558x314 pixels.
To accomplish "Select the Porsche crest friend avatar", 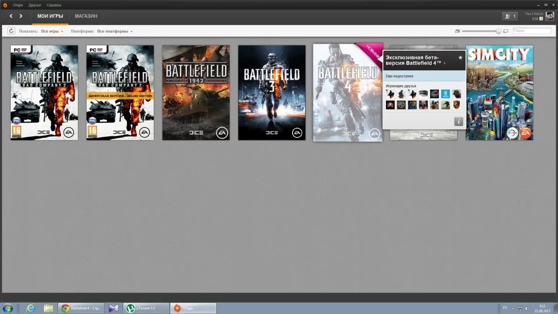I will 457,105.
